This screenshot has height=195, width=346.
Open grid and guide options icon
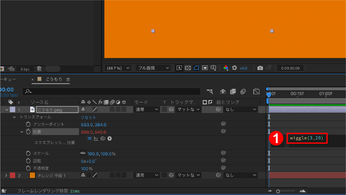pyautogui.click(x=213, y=68)
